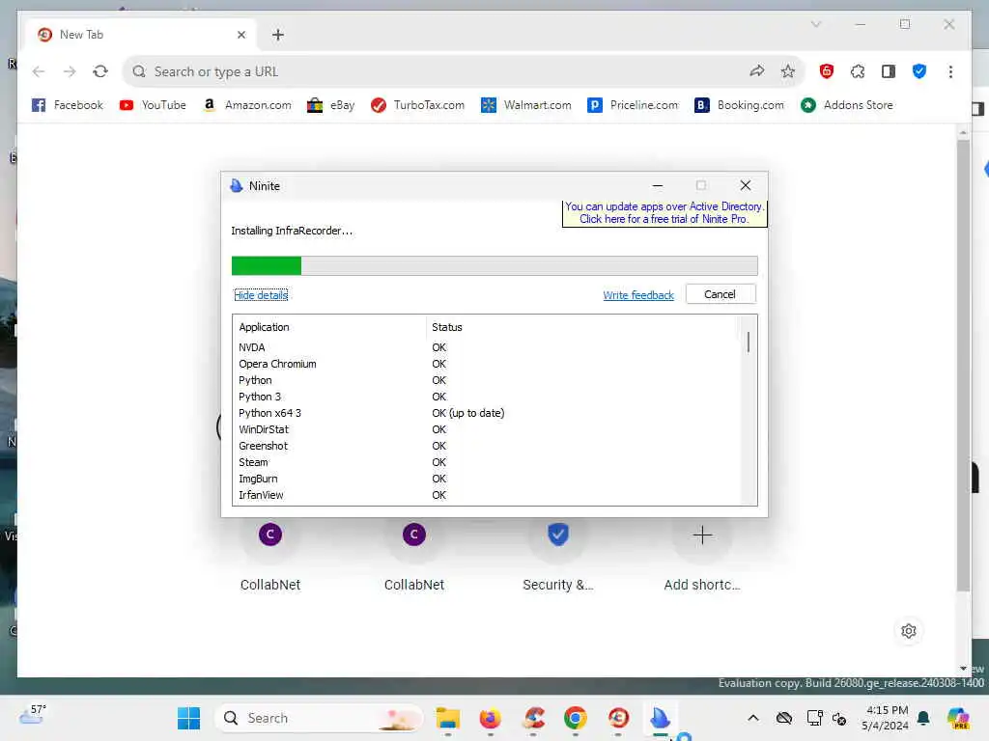The width and height of the screenshot is (989, 741).
Task: Bookmark page with the star icon
Action: (x=788, y=71)
